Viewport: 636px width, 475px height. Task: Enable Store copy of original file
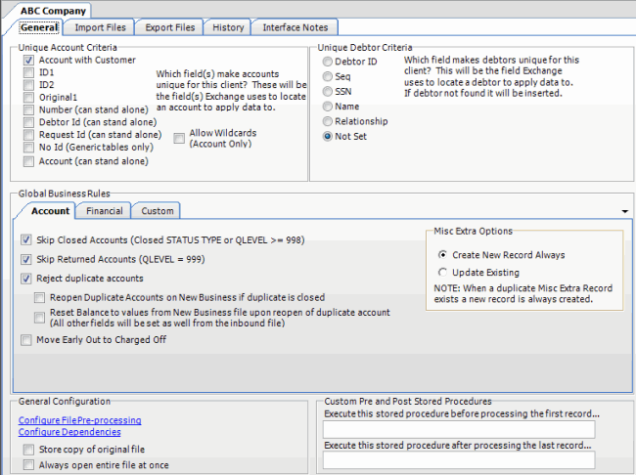pos(29,450)
